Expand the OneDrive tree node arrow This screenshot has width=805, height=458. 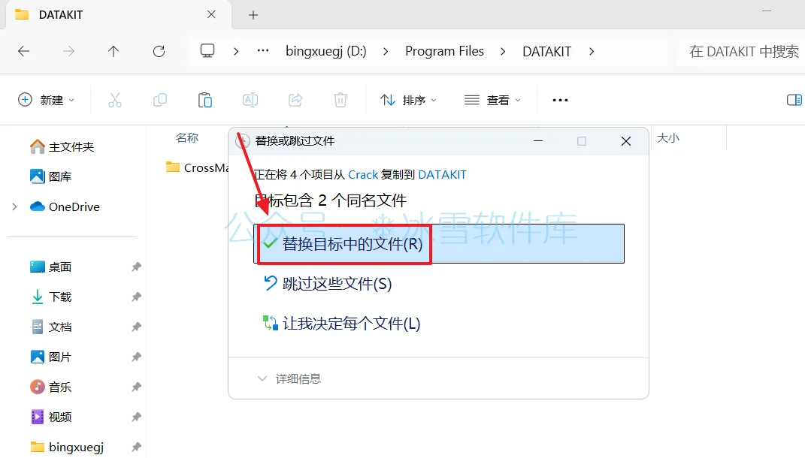pyautogui.click(x=14, y=206)
